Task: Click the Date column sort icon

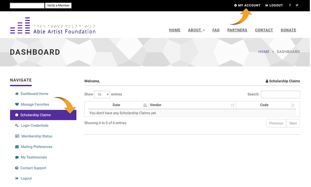Action: 145,105
